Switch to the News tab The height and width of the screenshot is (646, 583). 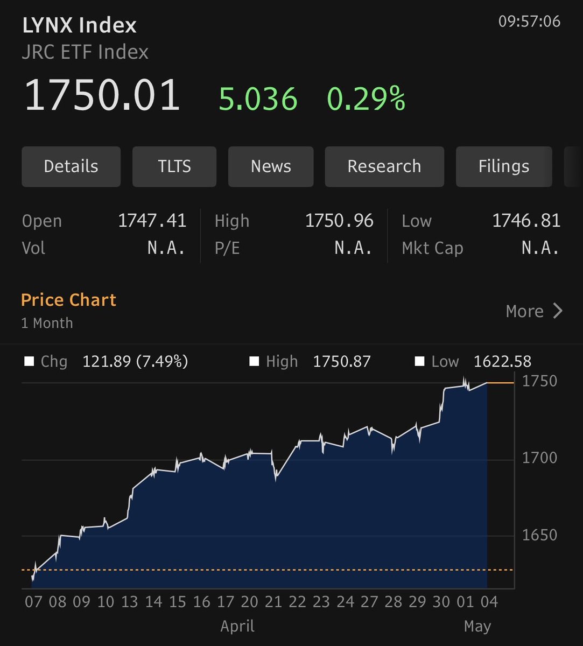coord(271,166)
